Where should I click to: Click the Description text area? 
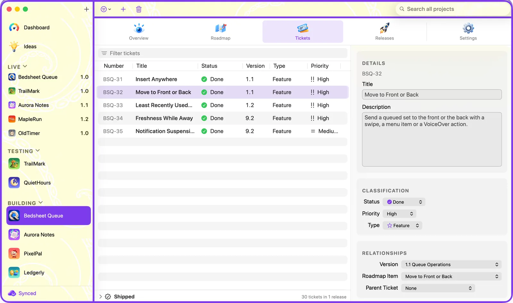(432, 139)
